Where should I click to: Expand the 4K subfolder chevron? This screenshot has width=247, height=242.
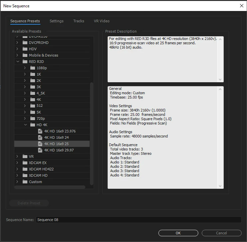[x=25, y=100]
